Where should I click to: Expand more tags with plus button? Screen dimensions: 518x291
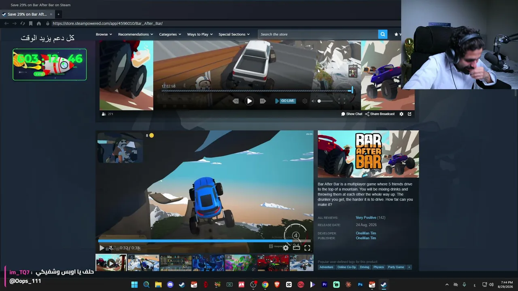pos(409,267)
